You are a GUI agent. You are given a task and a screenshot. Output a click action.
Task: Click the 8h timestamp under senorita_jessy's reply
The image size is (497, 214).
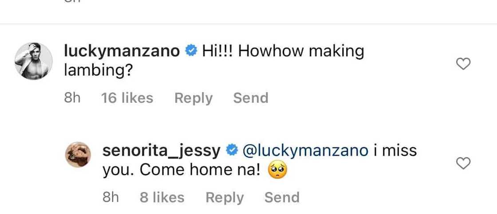pyautogui.click(x=110, y=198)
